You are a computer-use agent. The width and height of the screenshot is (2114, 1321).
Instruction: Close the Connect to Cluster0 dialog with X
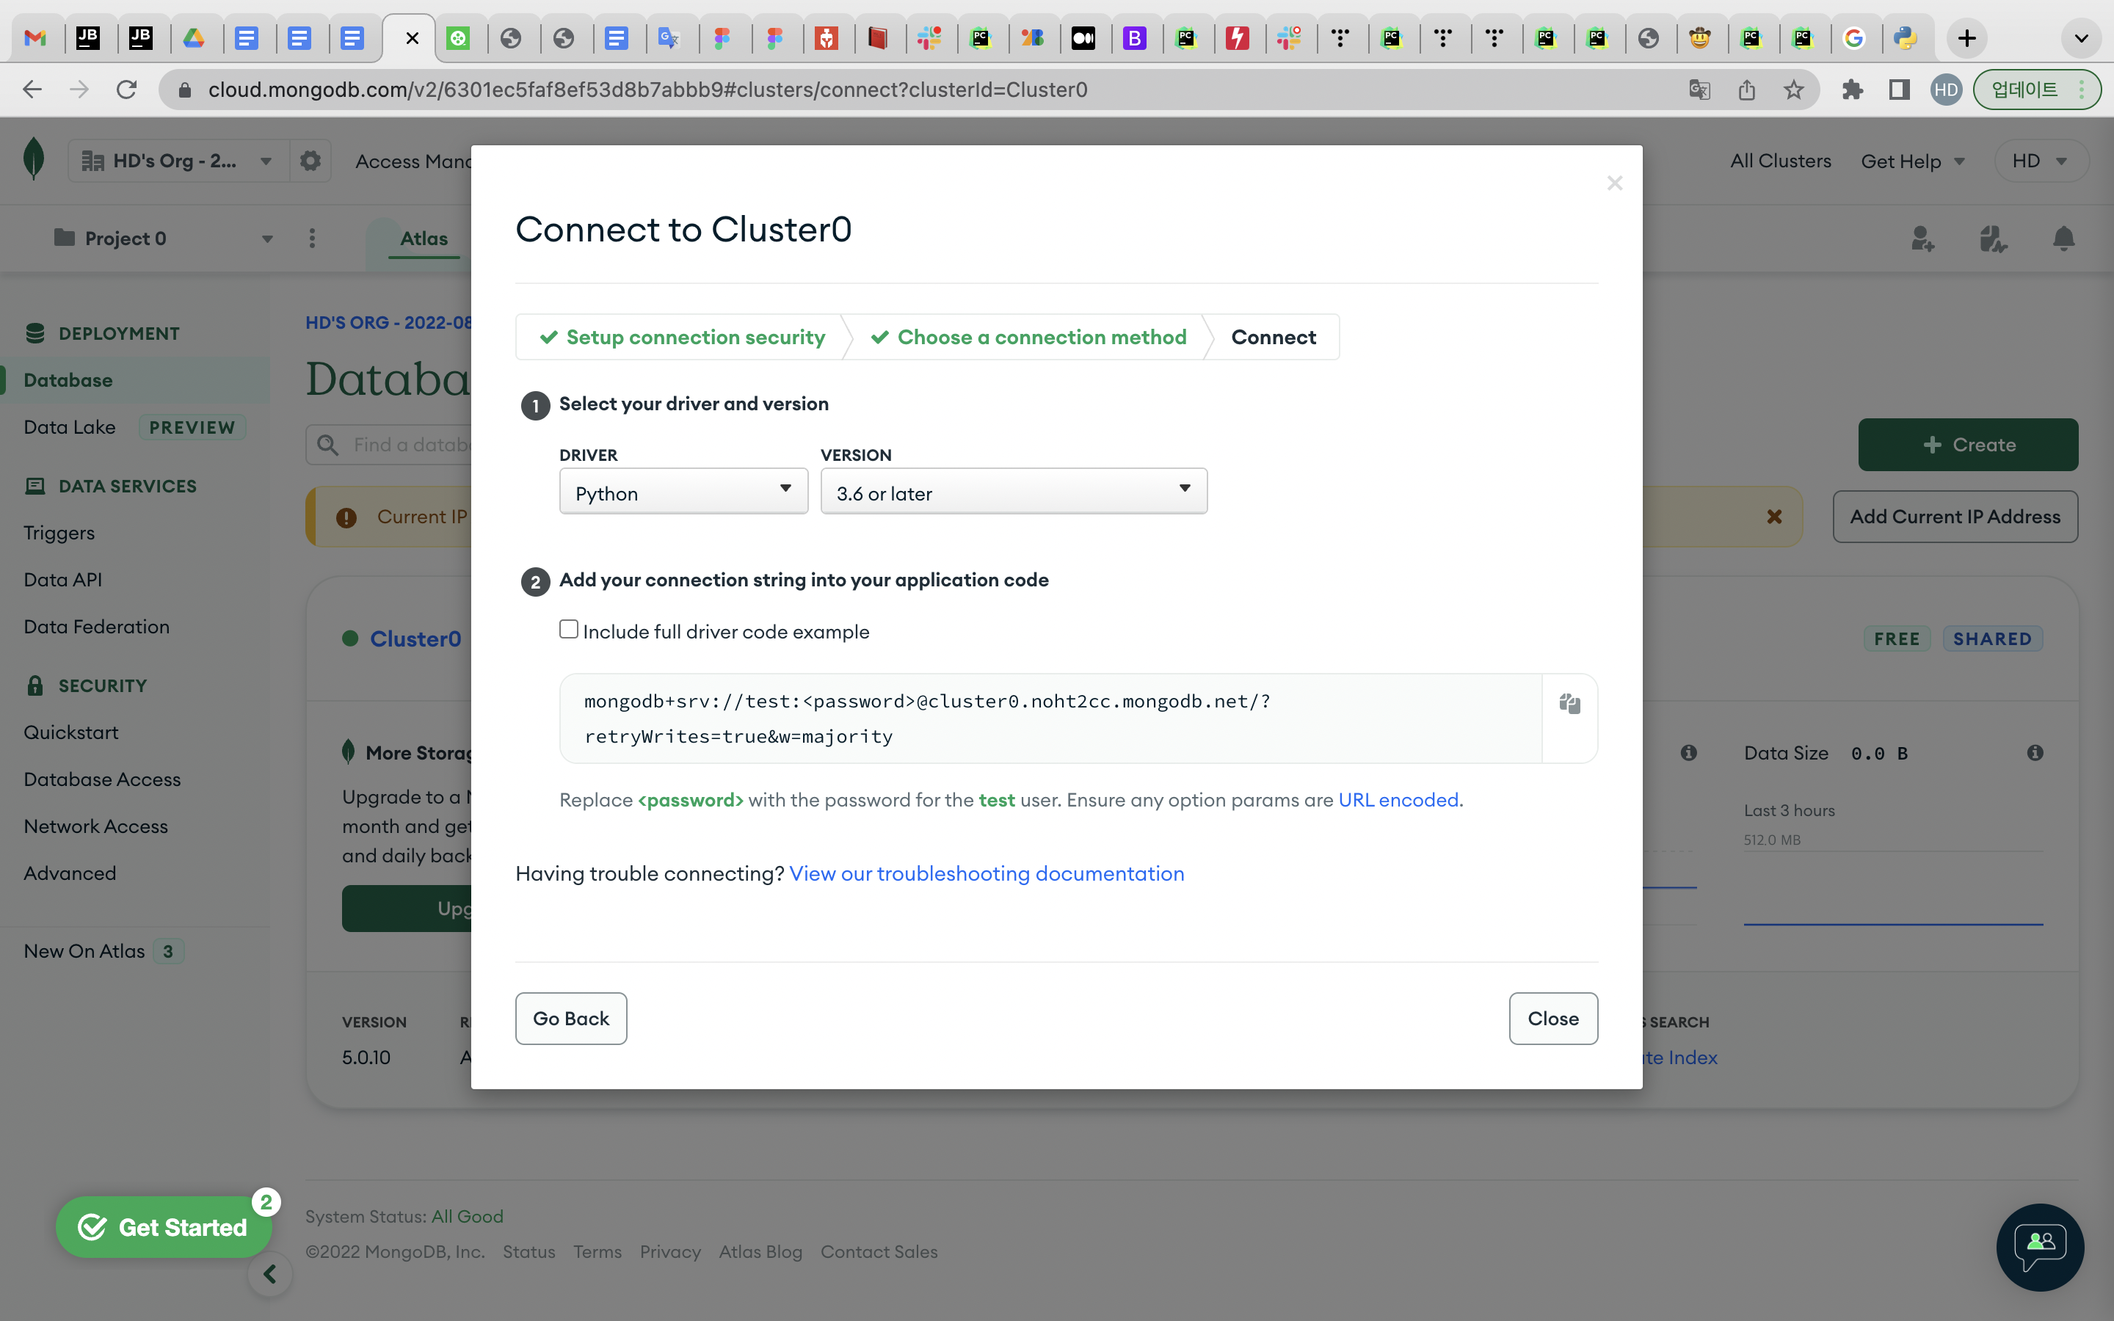1614,183
